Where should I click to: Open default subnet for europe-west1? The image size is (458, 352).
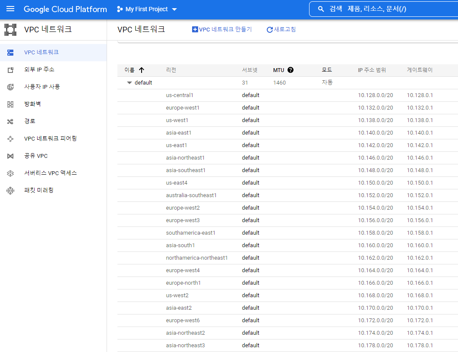click(x=250, y=108)
